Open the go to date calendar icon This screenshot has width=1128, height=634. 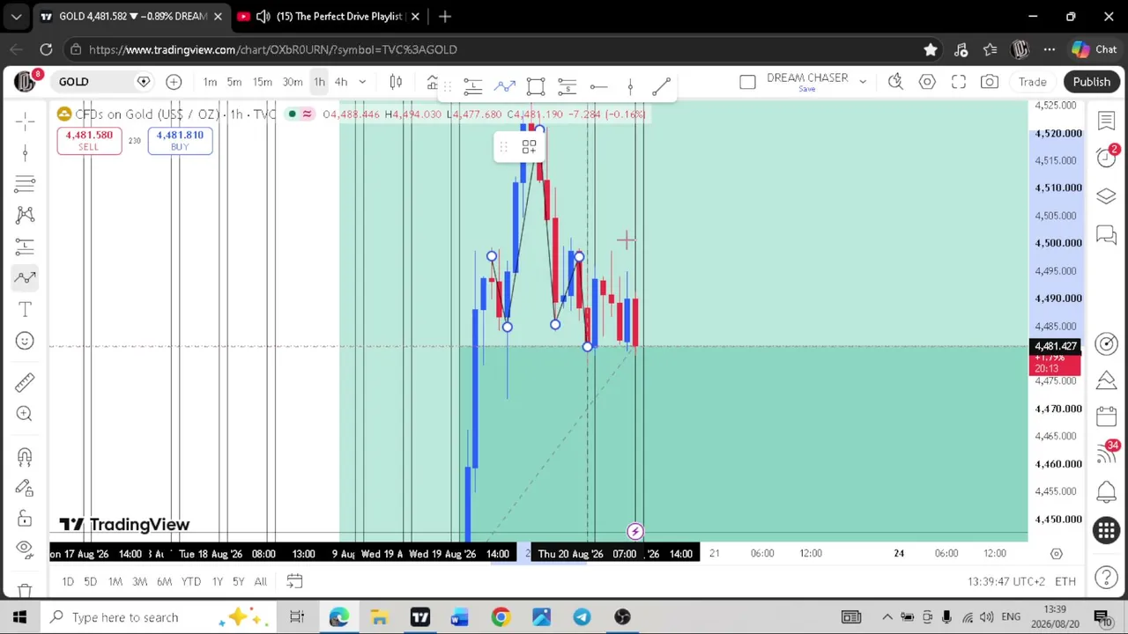click(x=294, y=581)
